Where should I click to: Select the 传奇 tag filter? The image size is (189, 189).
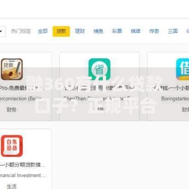[154, 31]
